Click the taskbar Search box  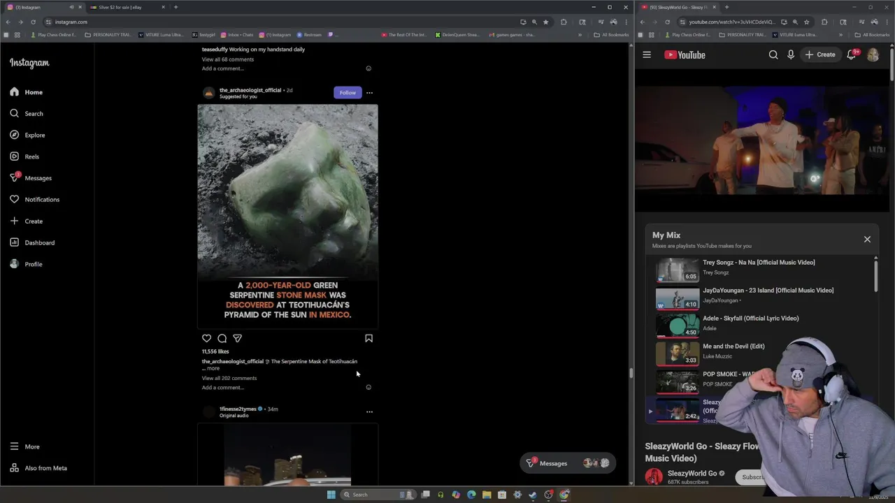click(378, 495)
